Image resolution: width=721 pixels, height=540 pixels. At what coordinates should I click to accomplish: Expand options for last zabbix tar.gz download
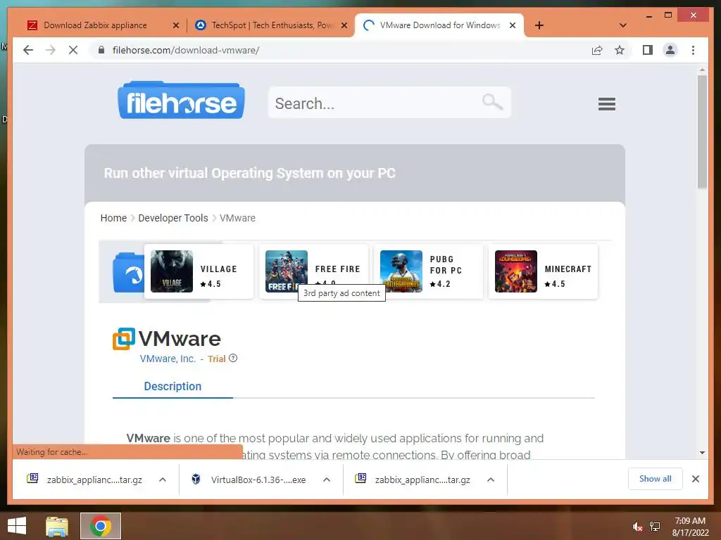coord(491,480)
